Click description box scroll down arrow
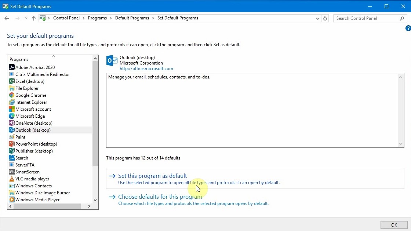 click(x=400, y=144)
